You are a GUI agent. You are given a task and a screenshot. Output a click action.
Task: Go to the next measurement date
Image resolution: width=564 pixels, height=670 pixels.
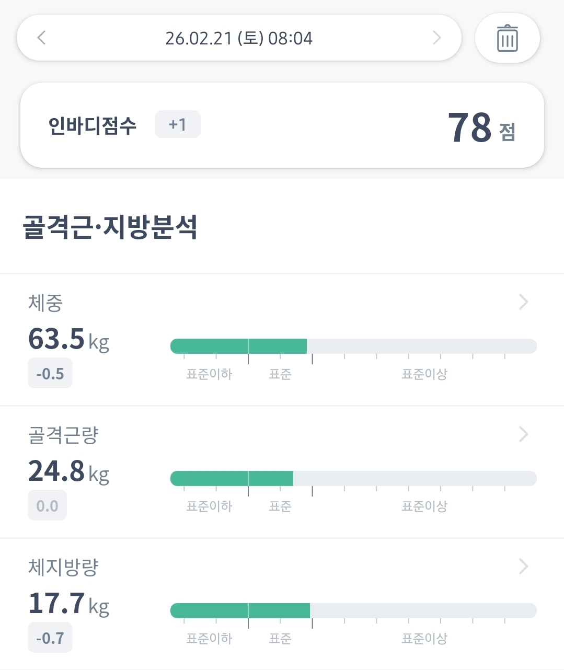click(437, 38)
